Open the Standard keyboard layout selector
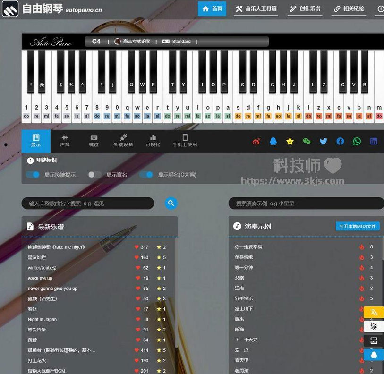 tap(177, 42)
